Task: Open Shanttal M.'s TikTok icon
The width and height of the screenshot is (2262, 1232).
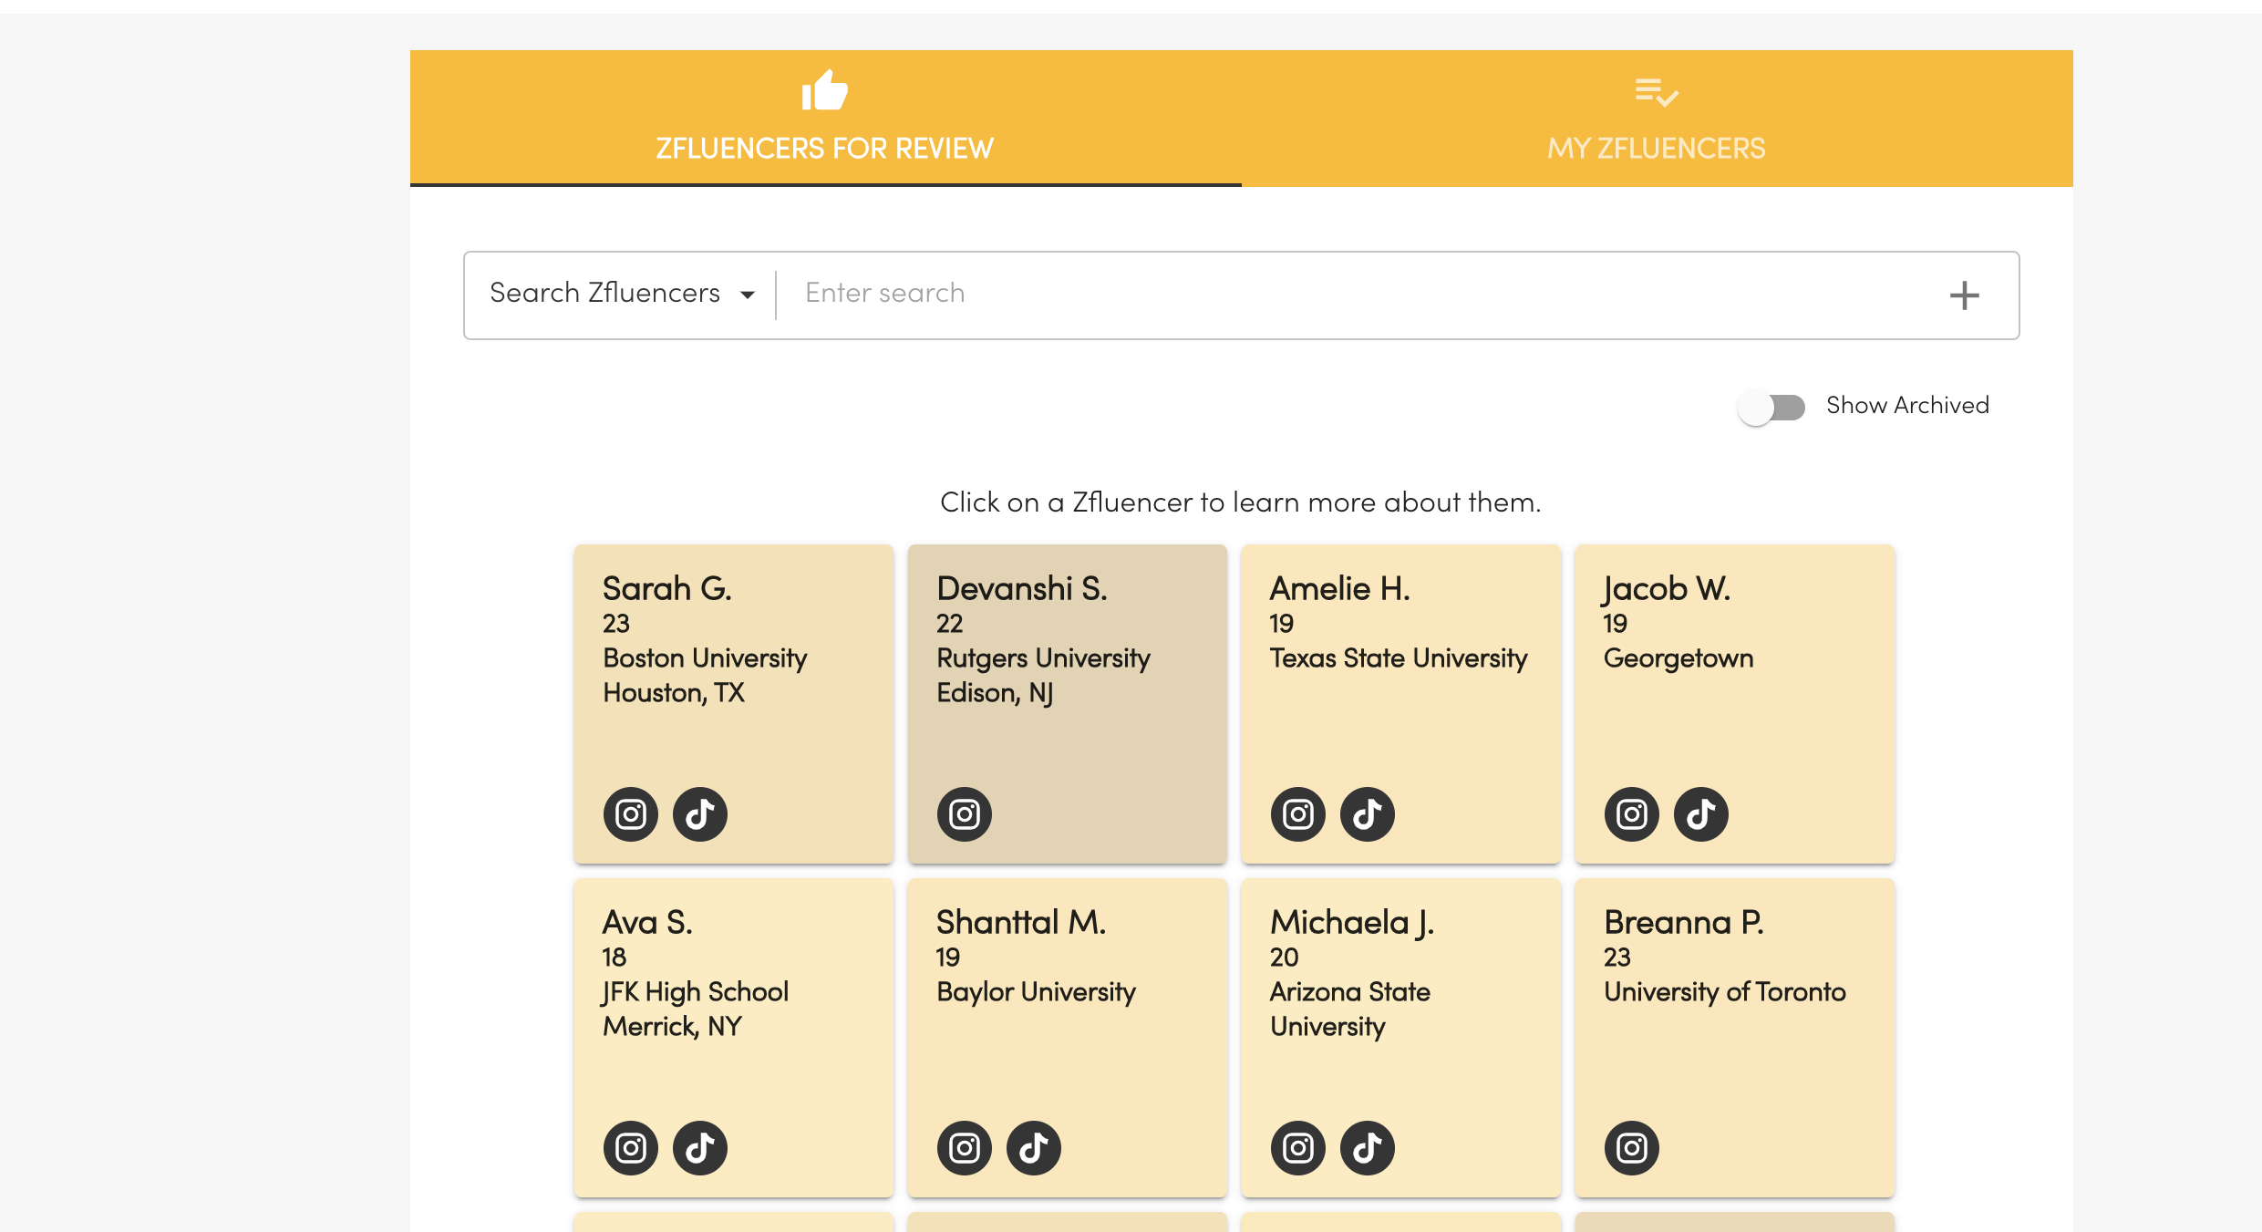Action: pyautogui.click(x=1034, y=1147)
